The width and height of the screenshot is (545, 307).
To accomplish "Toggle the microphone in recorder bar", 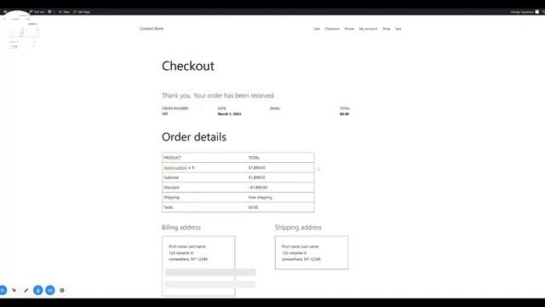I will pyautogui.click(x=38, y=290).
